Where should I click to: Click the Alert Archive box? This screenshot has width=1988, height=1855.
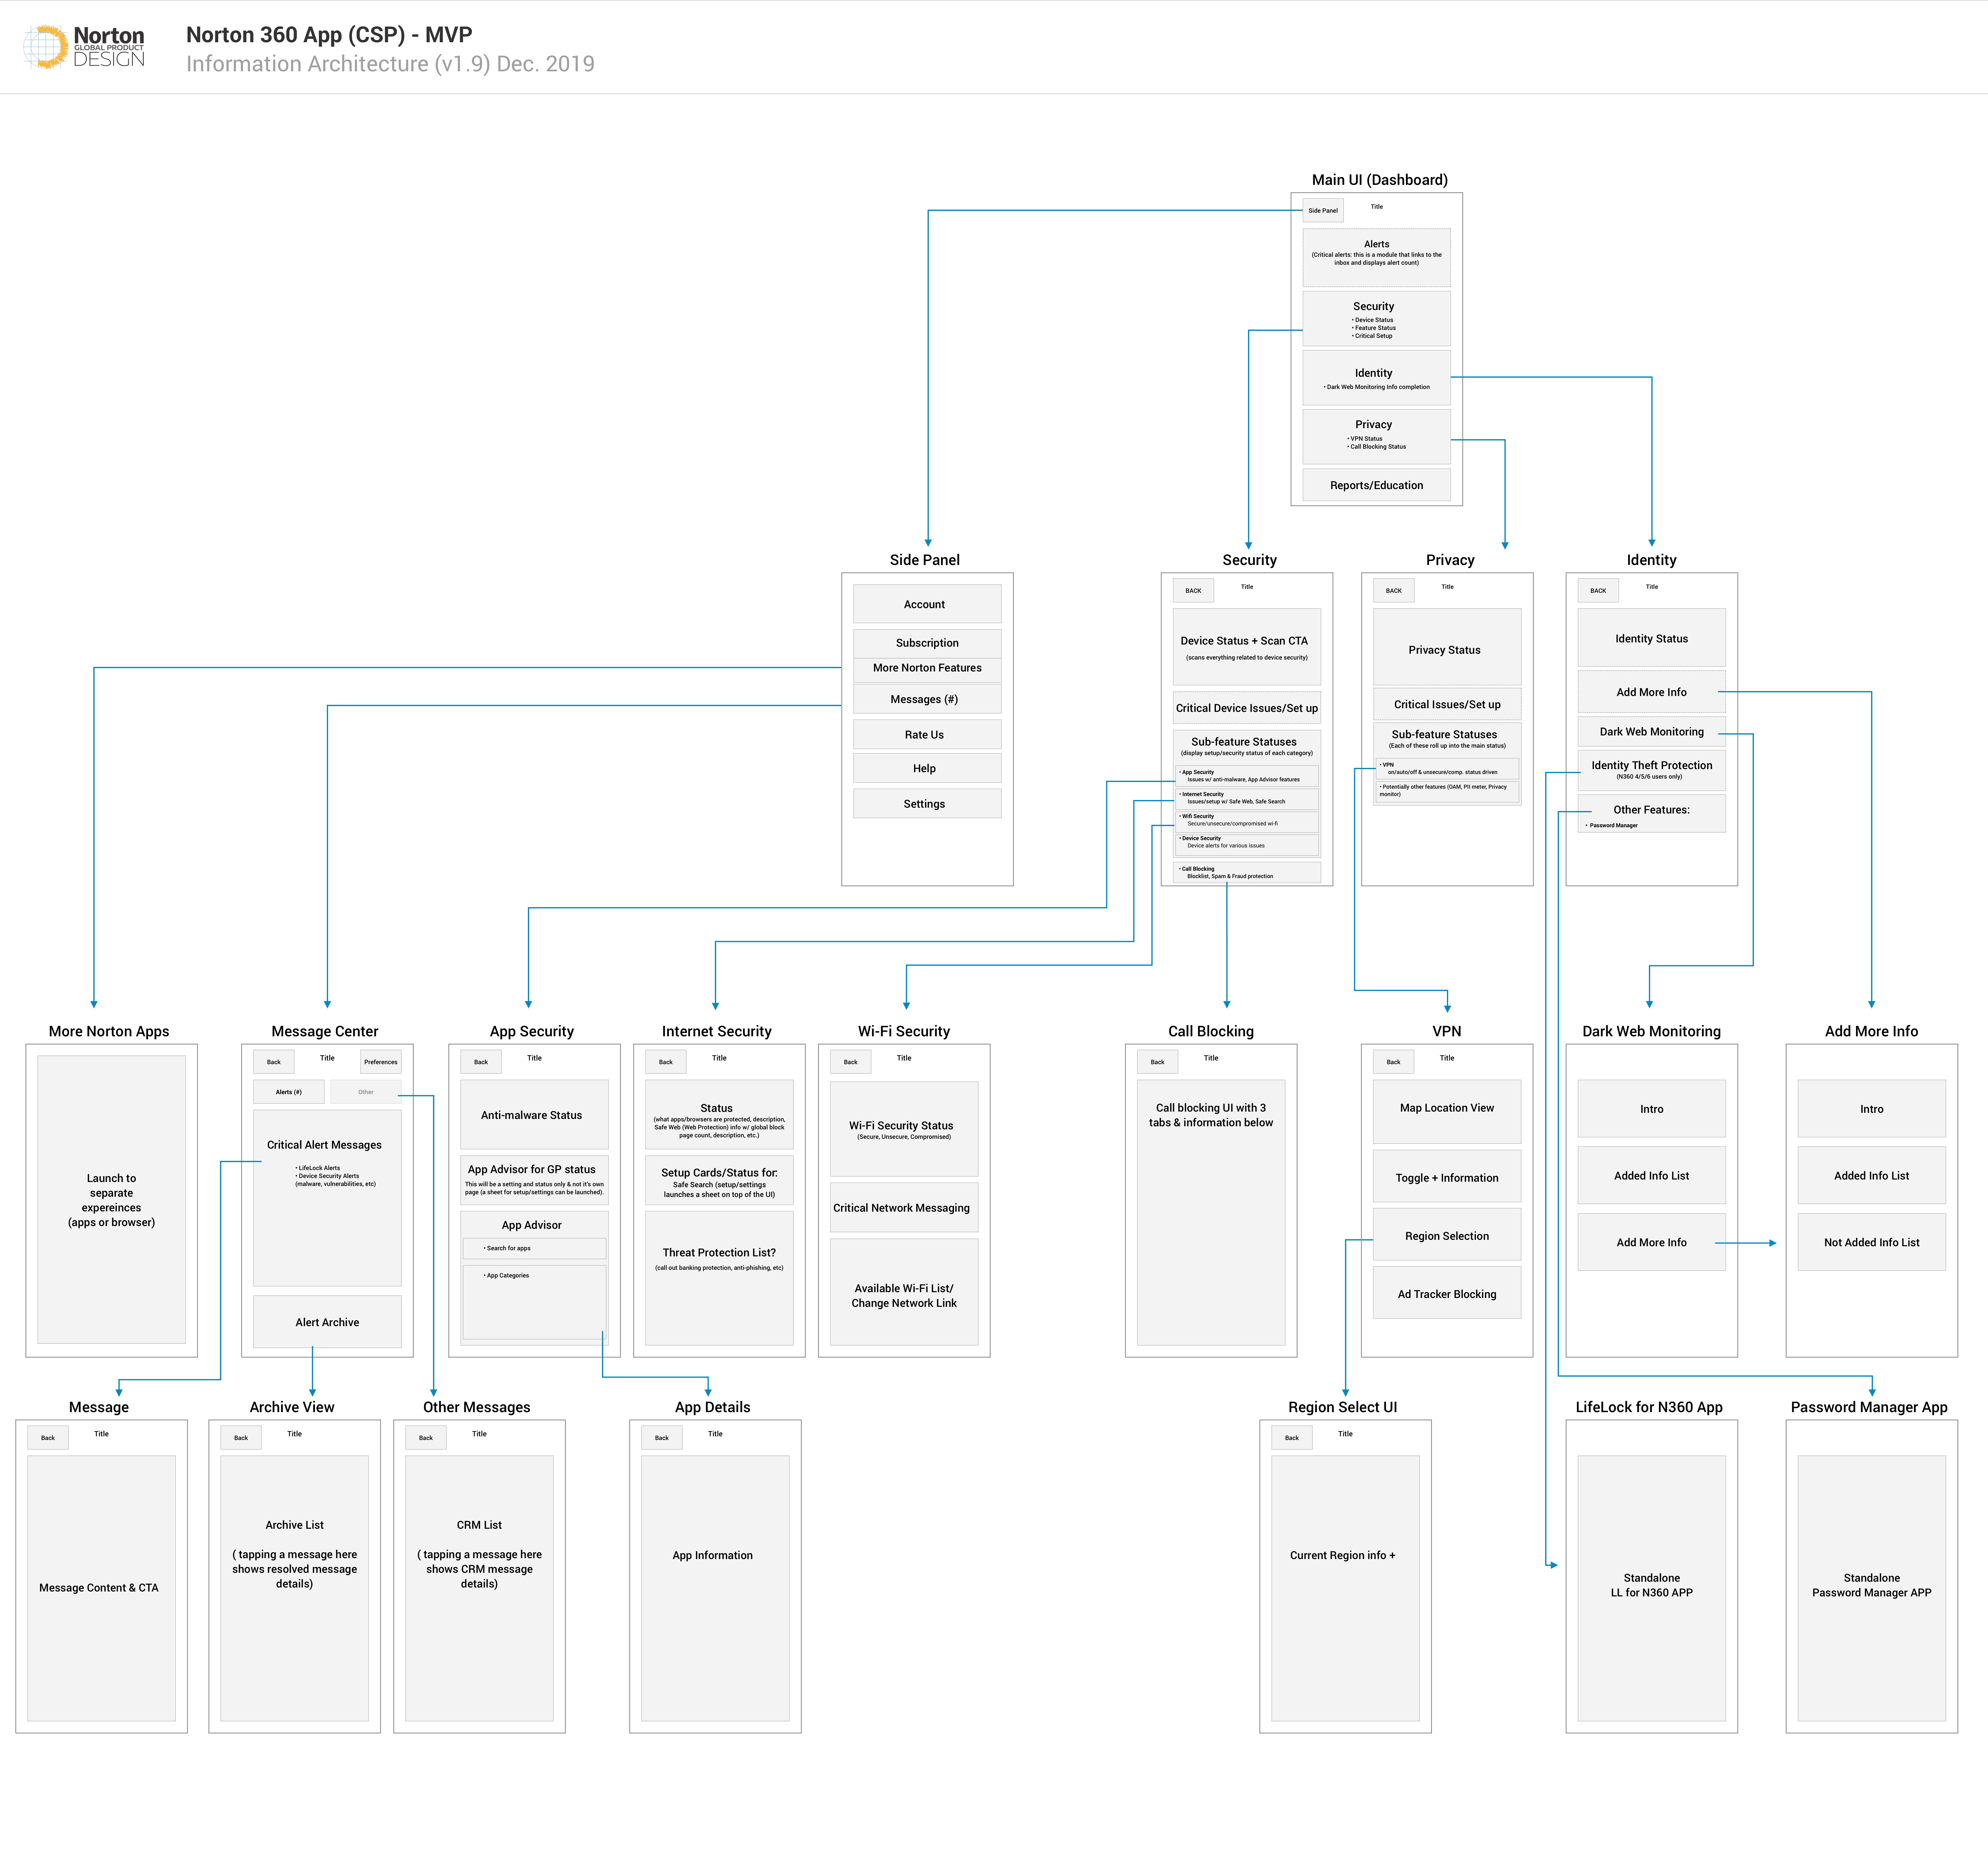pyautogui.click(x=327, y=1322)
